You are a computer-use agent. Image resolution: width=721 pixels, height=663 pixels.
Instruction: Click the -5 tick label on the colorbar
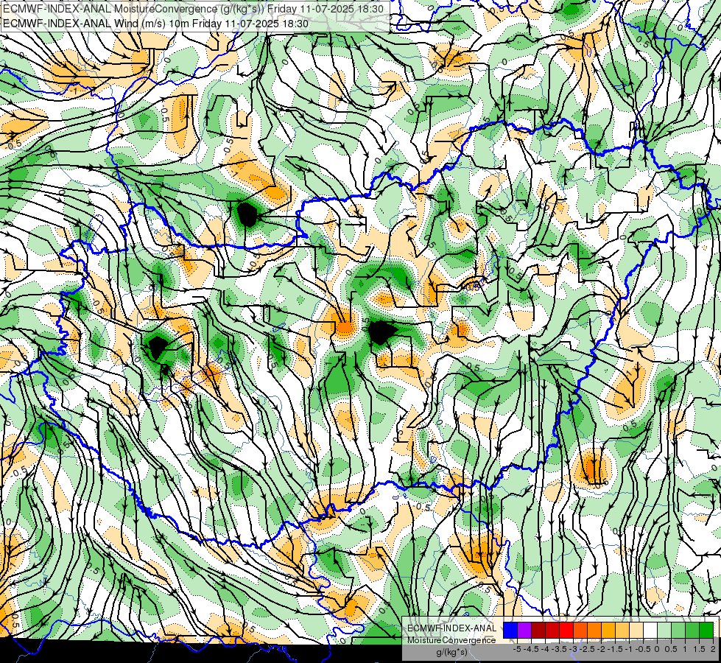517,649
